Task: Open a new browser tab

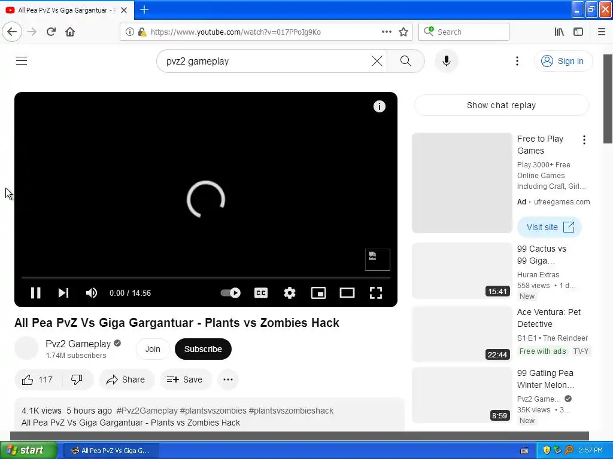Action: (x=144, y=10)
